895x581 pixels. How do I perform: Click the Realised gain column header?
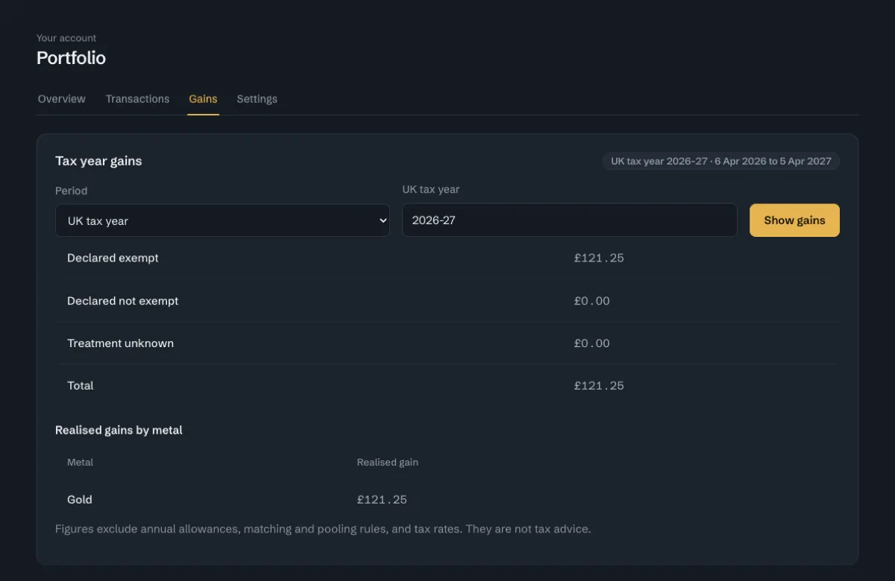point(387,463)
